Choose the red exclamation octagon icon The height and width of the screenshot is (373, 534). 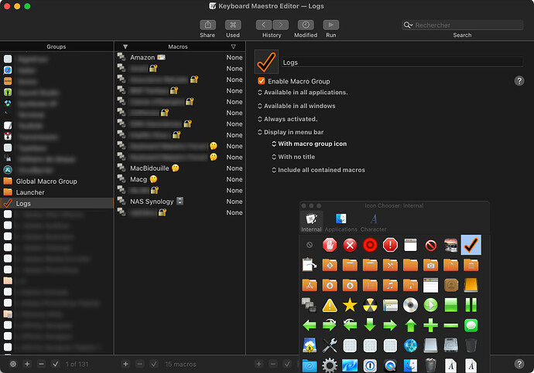390,245
